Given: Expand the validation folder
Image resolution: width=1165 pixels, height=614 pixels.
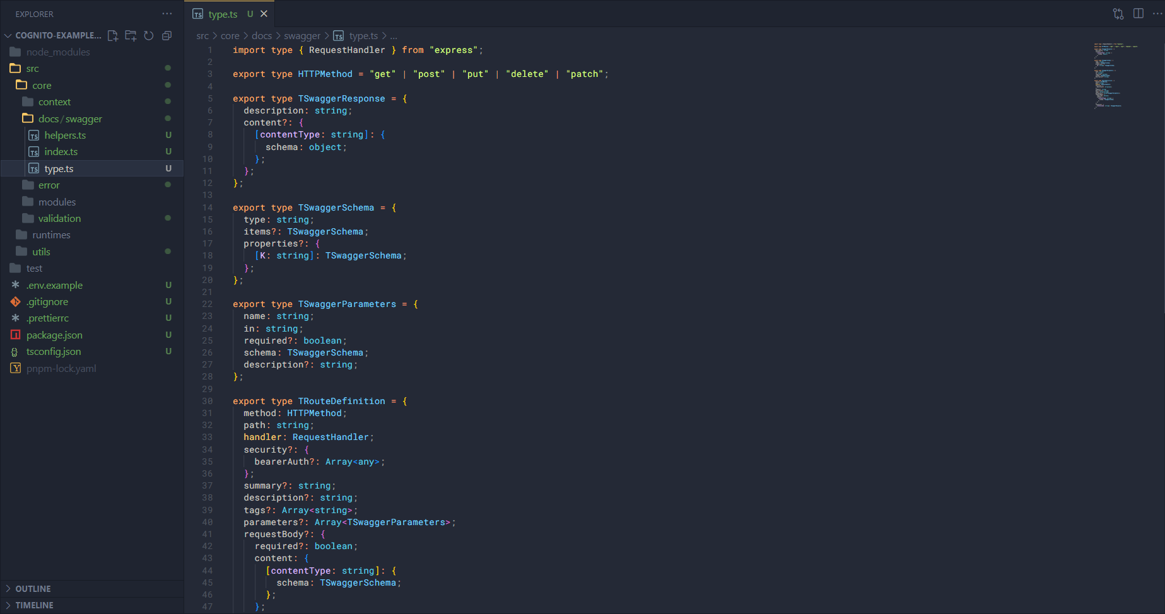Looking at the screenshot, I should point(59,219).
